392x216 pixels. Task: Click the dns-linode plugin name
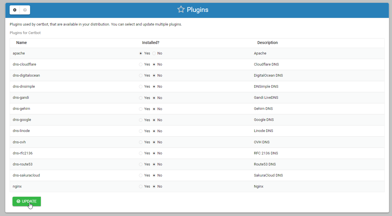point(21,131)
